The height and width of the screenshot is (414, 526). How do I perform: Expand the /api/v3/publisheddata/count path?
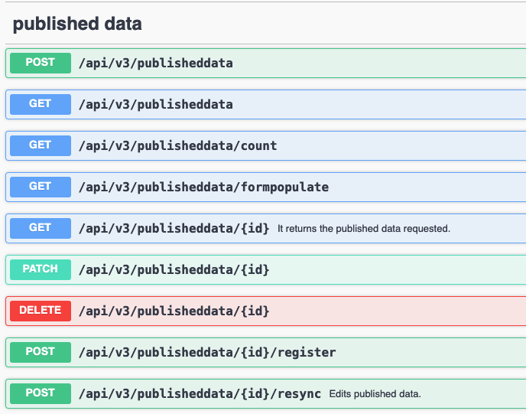click(177, 145)
